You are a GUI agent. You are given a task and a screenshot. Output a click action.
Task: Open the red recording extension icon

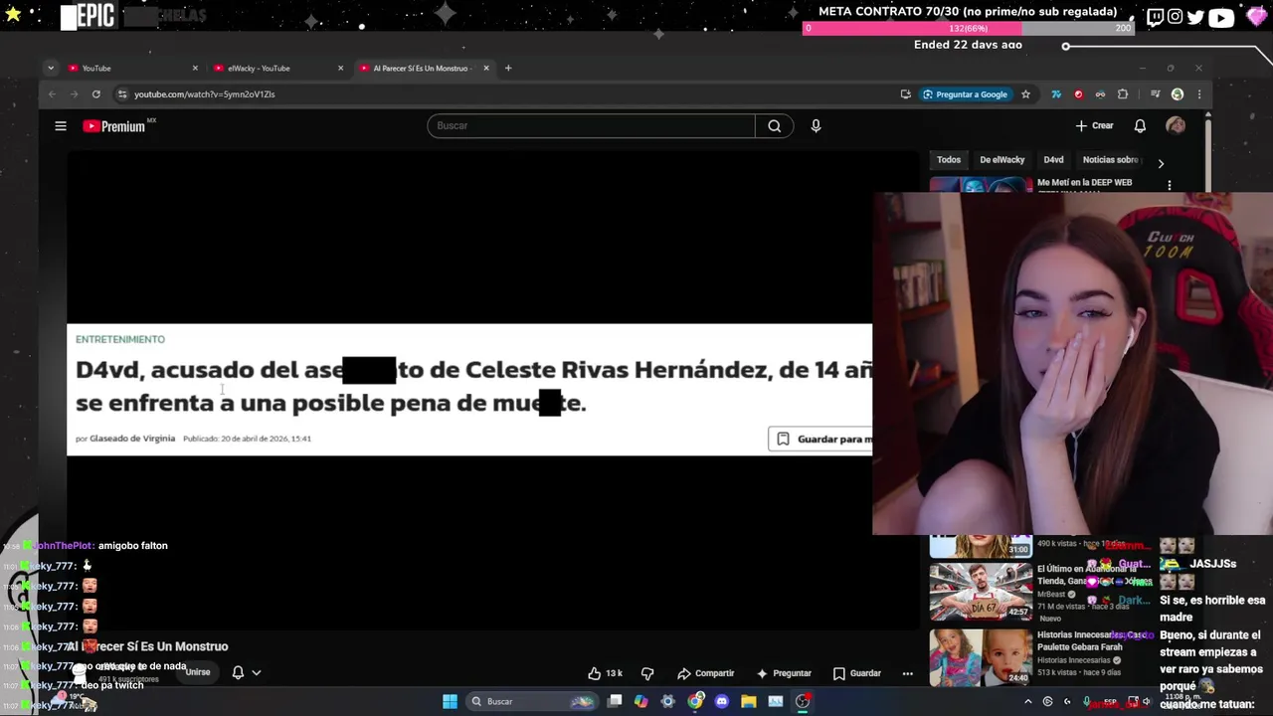1078,94
